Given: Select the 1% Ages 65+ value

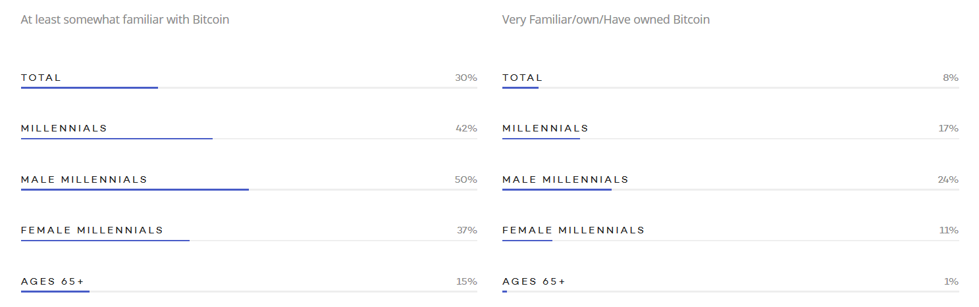Looking at the screenshot, I should coord(950,281).
